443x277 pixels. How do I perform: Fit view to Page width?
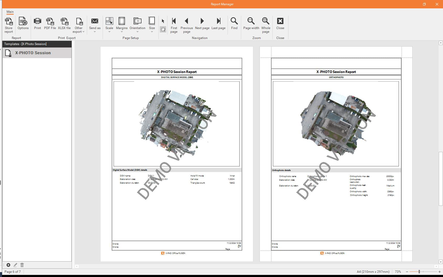click(251, 24)
